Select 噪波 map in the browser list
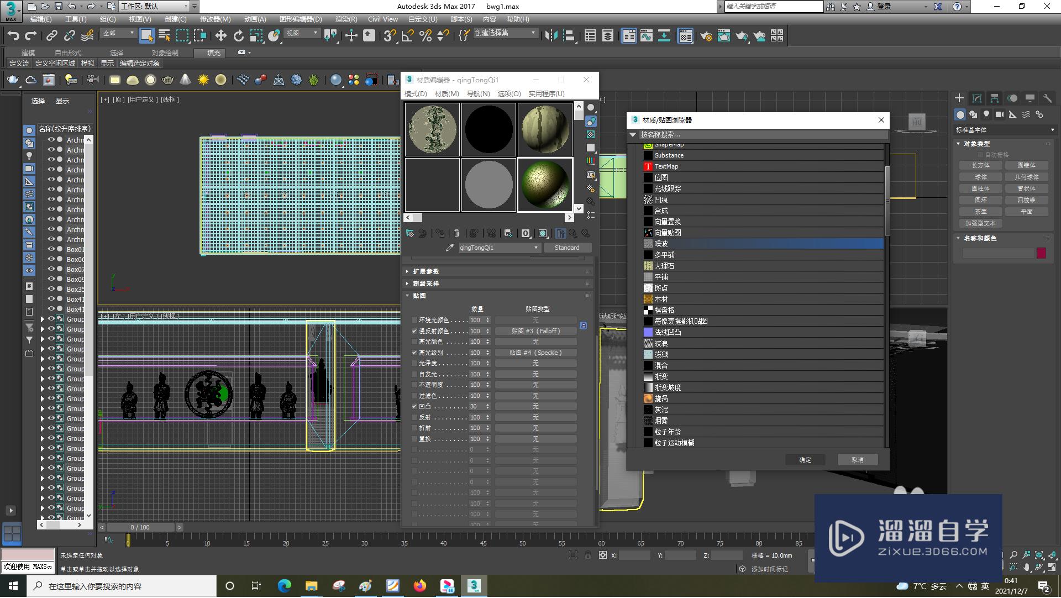This screenshot has width=1061, height=598. coord(661,244)
